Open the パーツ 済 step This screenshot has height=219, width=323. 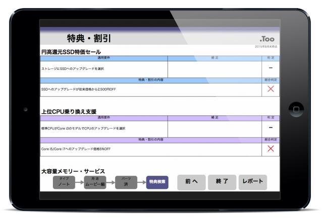click(126, 182)
